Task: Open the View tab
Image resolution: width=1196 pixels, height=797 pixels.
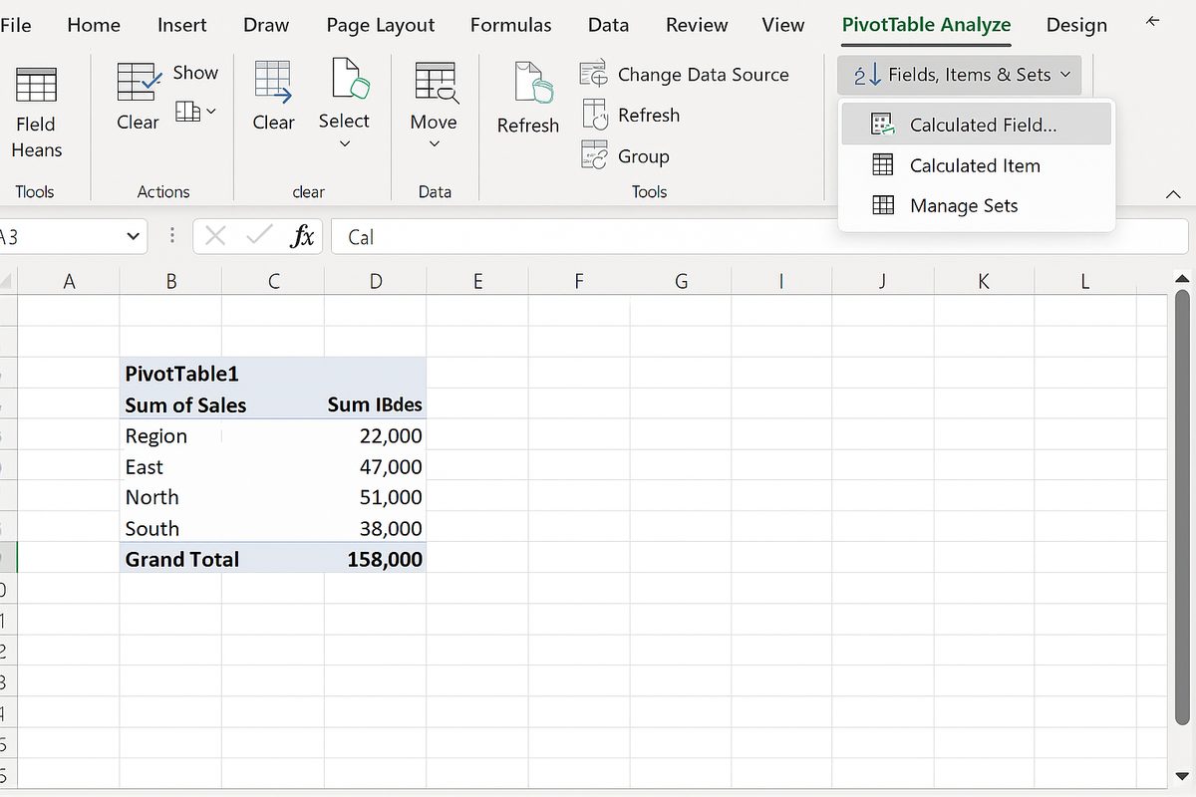Action: pyautogui.click(x=783, y=25)
